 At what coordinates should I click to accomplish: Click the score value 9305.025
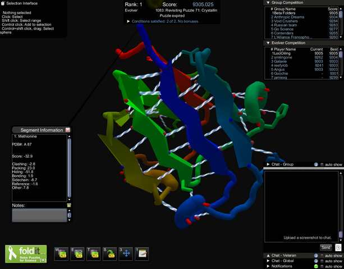coord(203,4)
